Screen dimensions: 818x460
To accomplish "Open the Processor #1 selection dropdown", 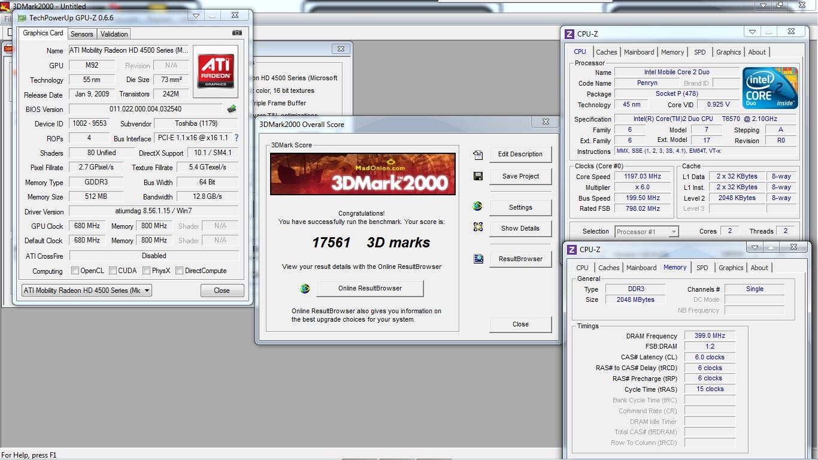I will click(x=647, y=231).
